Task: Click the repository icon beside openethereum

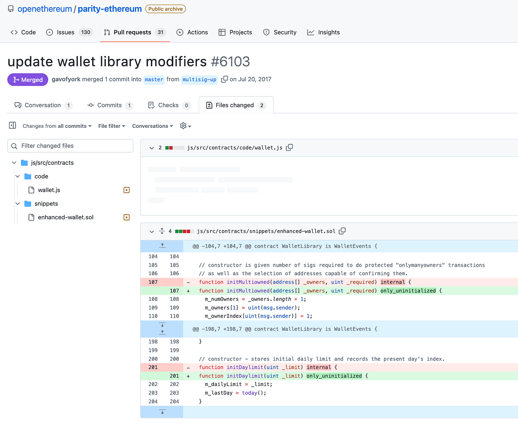Action: click(x=11, y=9)
